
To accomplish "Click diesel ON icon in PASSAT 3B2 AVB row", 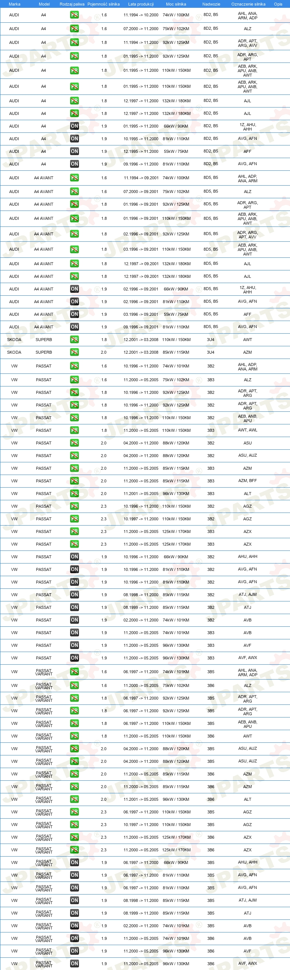I will tap(75, 620).
